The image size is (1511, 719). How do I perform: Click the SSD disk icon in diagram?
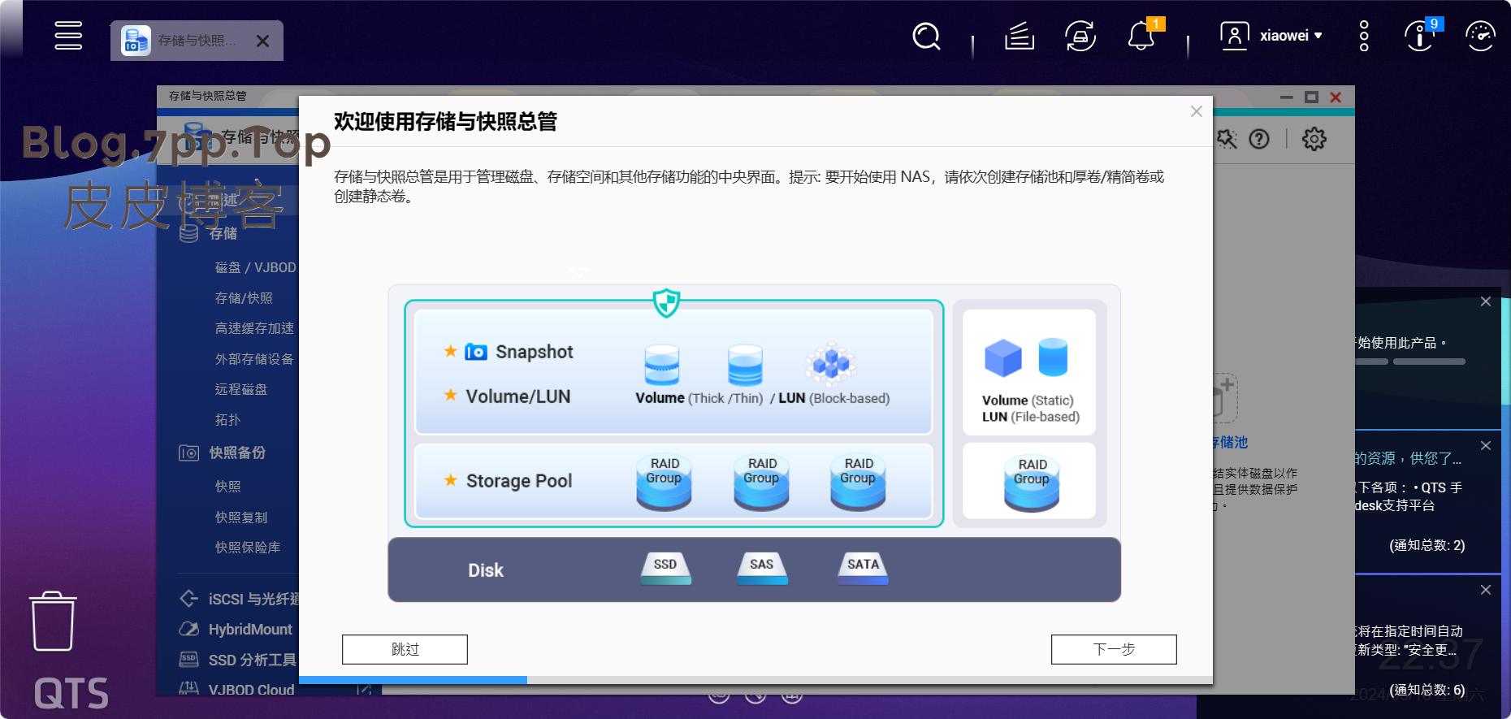[x=665, y=568]
